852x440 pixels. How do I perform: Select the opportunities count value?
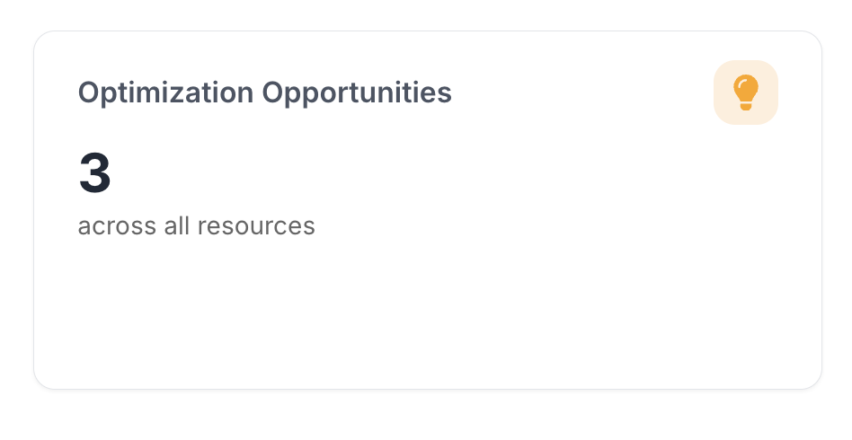point(94,174)
